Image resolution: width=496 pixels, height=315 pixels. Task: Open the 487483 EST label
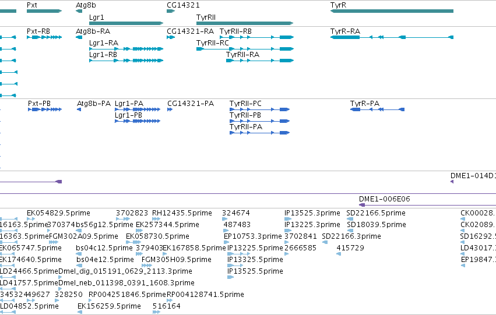pos(237,225)
